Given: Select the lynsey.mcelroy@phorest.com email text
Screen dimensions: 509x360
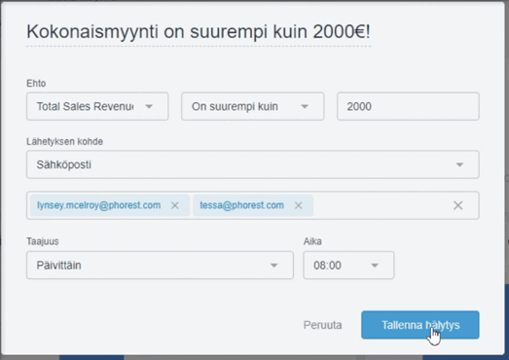Looking at the screenshot, I should (x=98, y=205).
